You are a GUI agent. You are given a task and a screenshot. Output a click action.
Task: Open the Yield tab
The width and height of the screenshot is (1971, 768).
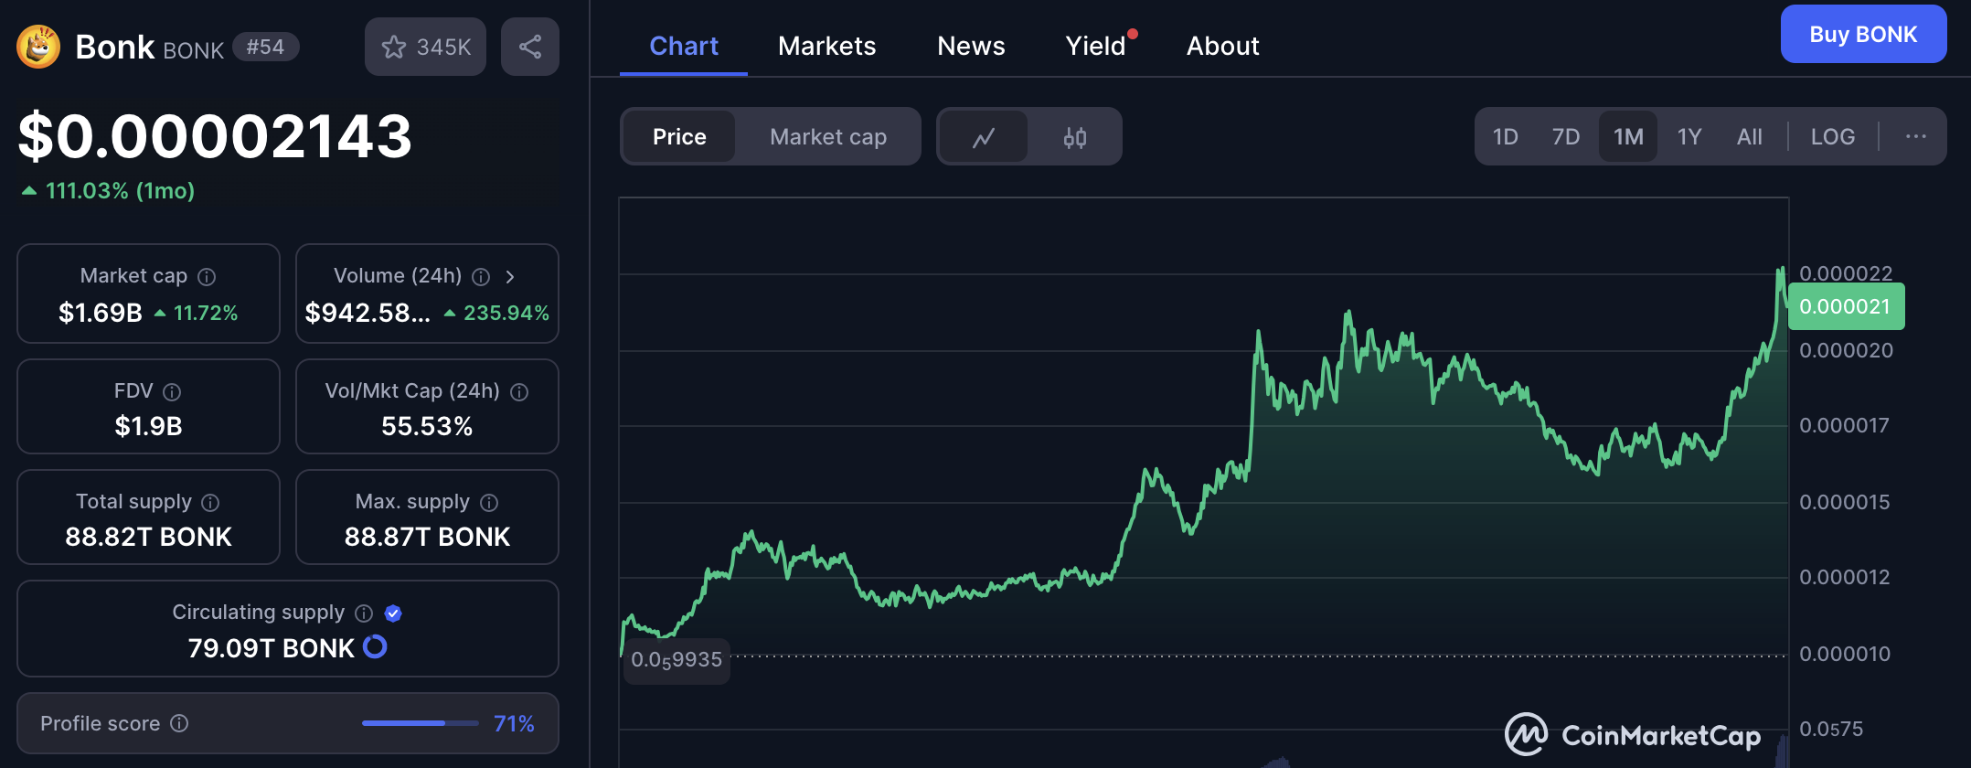(1094, 46)
